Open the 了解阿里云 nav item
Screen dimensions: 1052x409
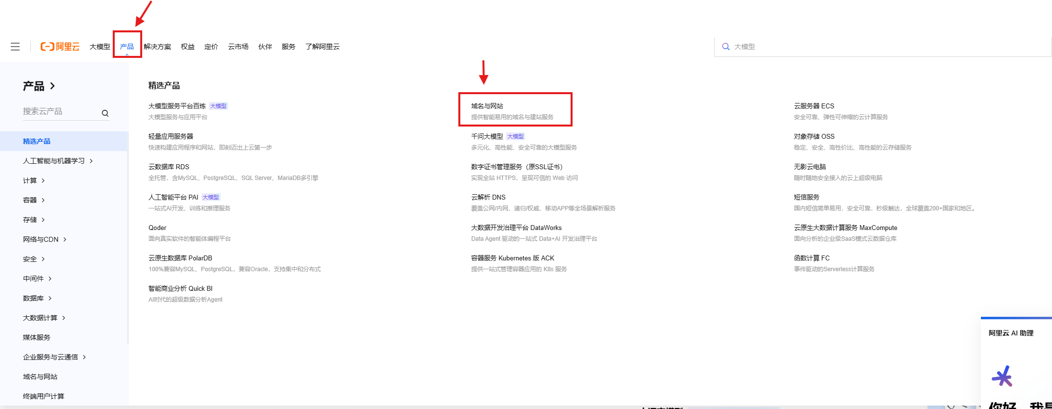pyautogui.click(x=323, y=47)
